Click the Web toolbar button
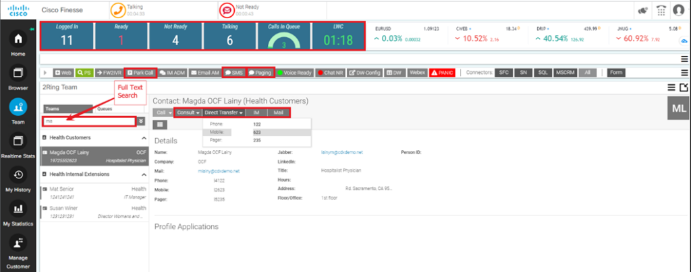 63,73
